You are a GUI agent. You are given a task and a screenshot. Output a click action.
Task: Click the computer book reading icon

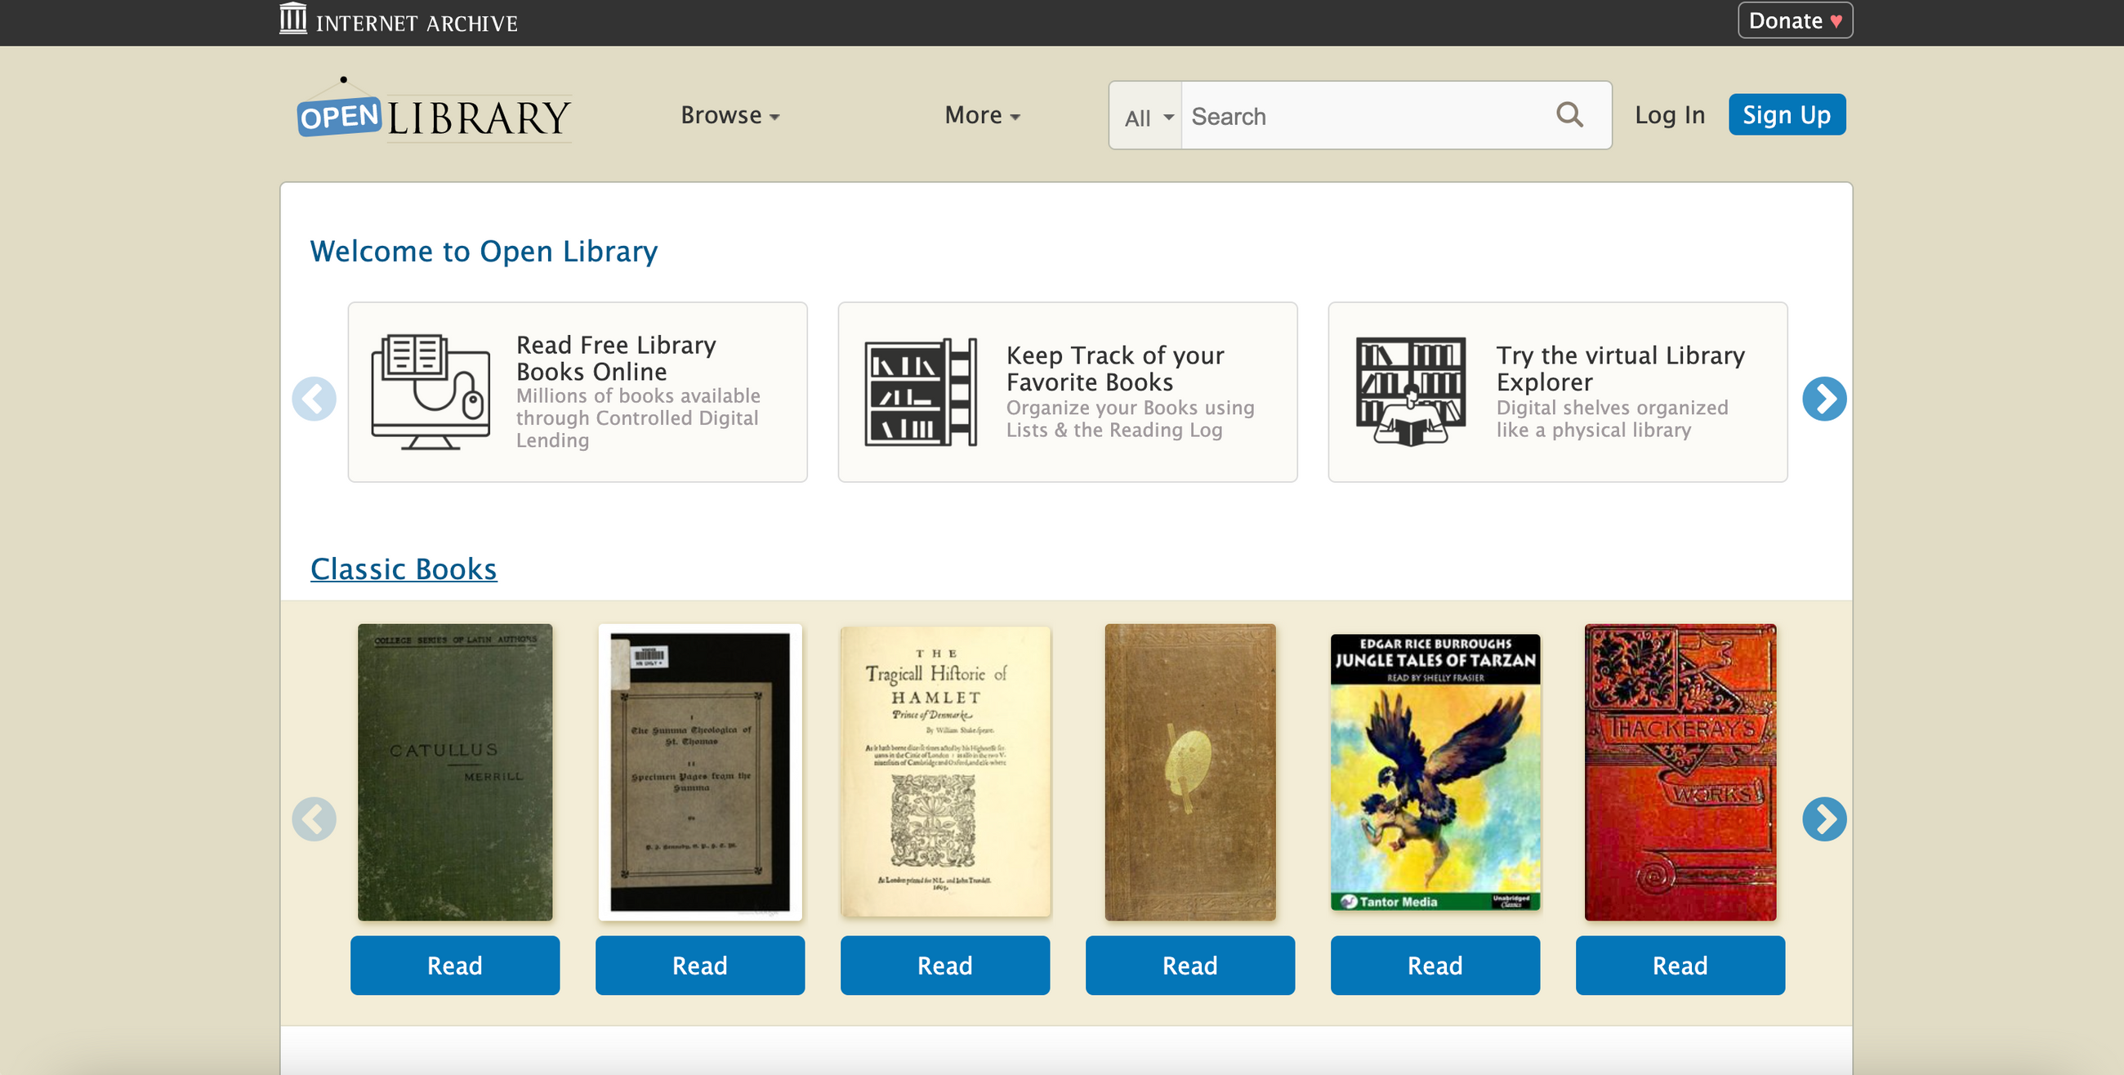tap(430, 391)
